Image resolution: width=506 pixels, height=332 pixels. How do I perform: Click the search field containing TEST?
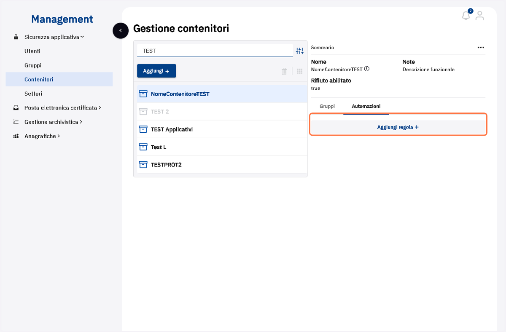tap(215, 51)
